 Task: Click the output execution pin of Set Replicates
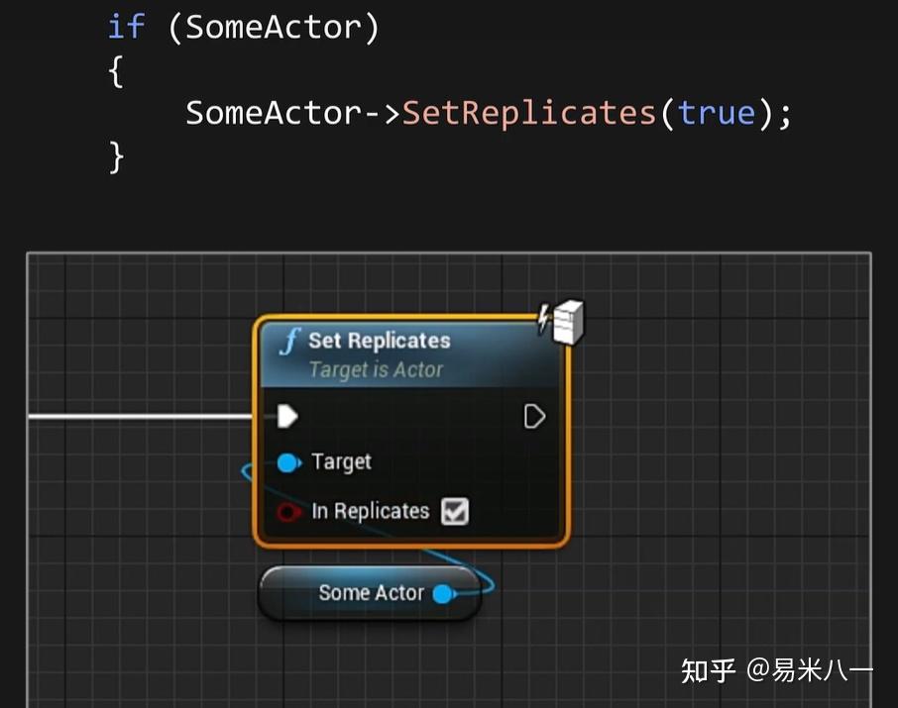(x=534, y=416)
